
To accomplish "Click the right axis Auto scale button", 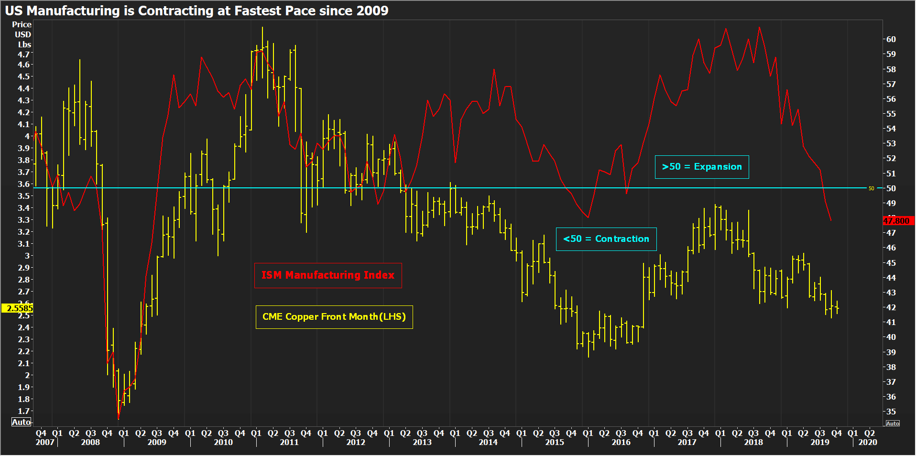I will tap(892, 423).
